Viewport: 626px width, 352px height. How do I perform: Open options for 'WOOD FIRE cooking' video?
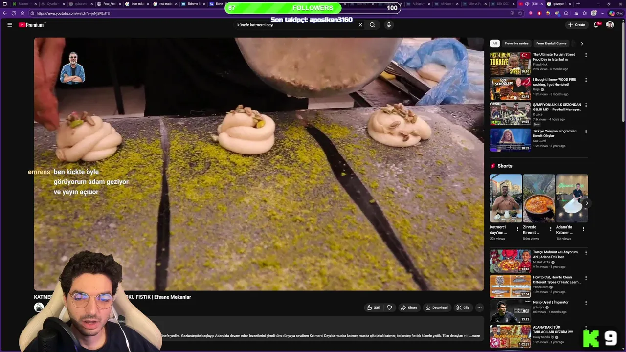586,80
